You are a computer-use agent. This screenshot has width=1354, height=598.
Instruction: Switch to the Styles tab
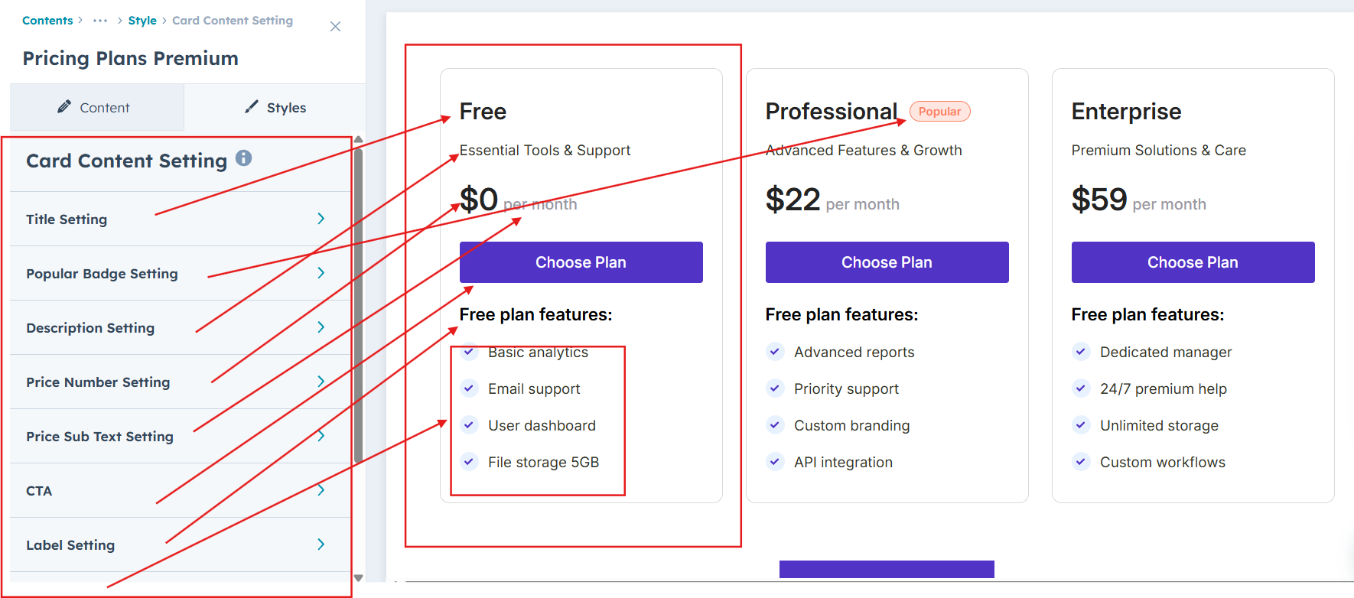click(x=275, y=108)
